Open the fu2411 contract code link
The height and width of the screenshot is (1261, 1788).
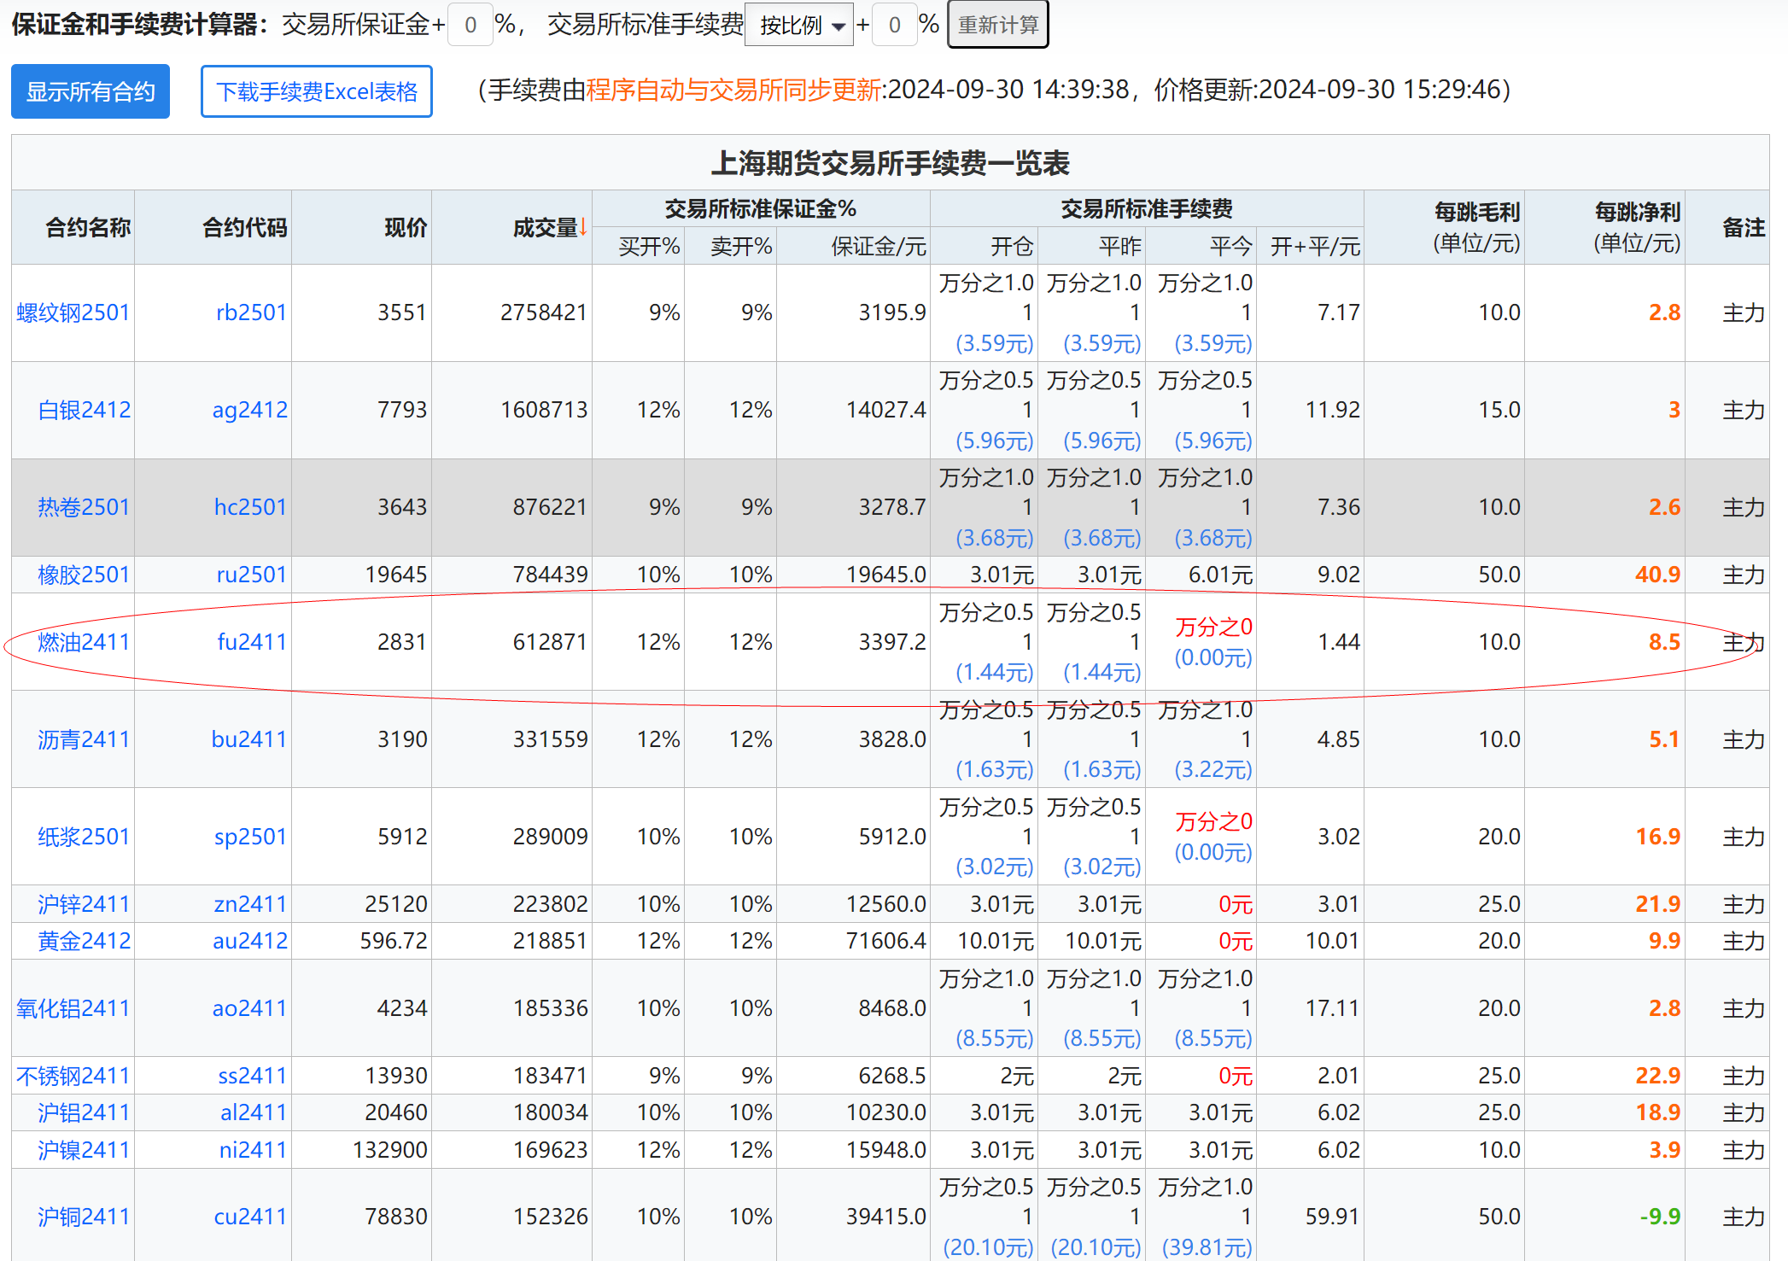click(250, 642)
